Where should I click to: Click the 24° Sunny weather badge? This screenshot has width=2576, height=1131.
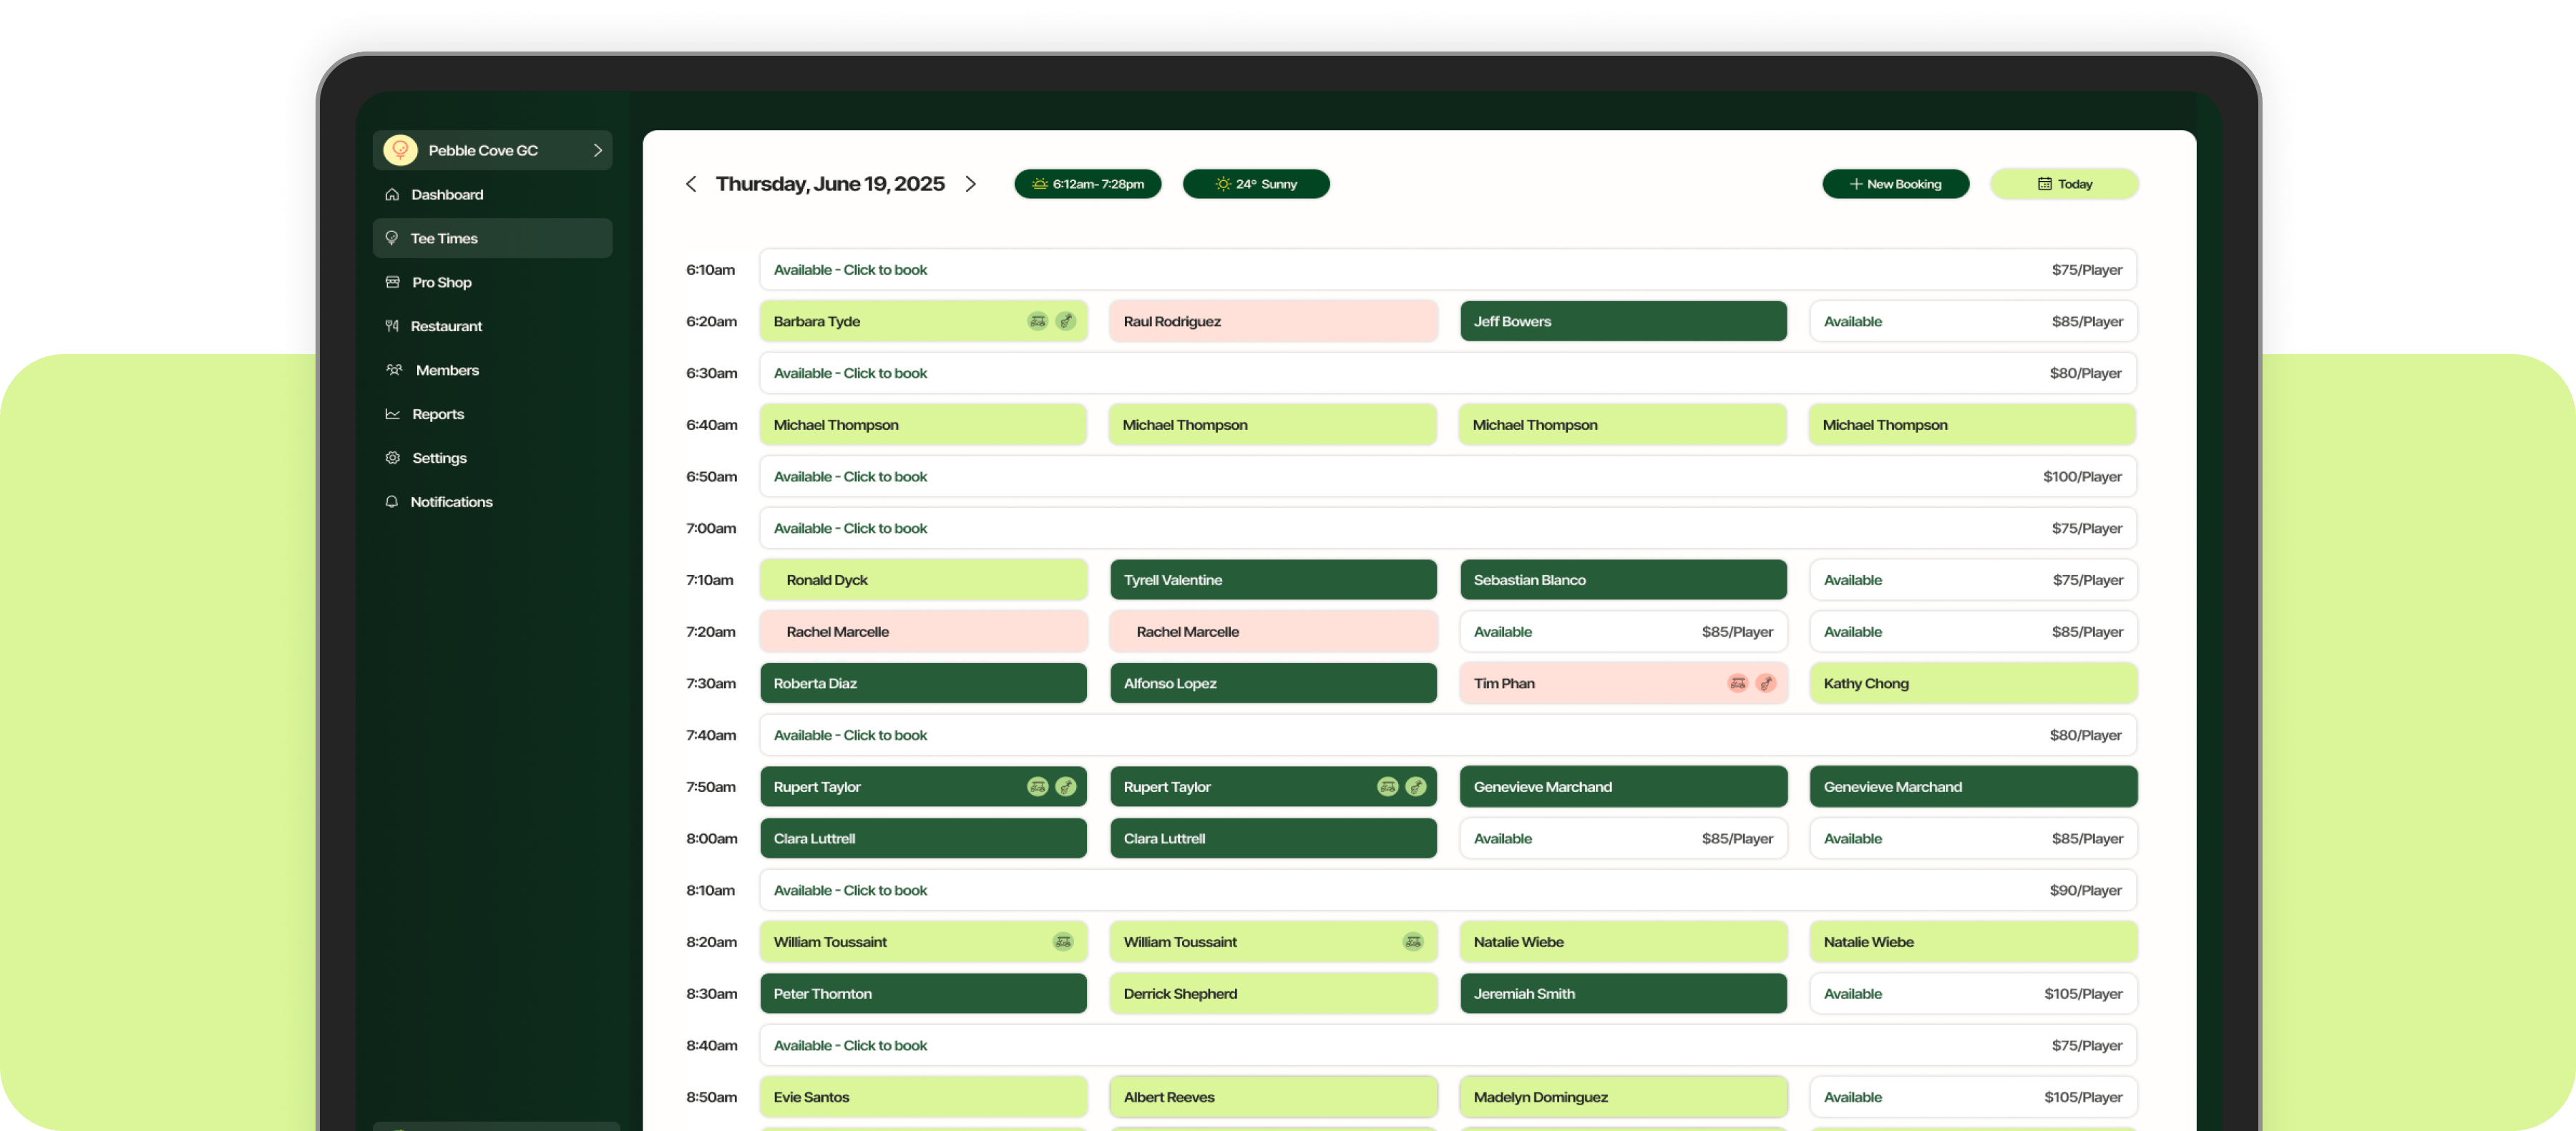(x=1256, y=184)
